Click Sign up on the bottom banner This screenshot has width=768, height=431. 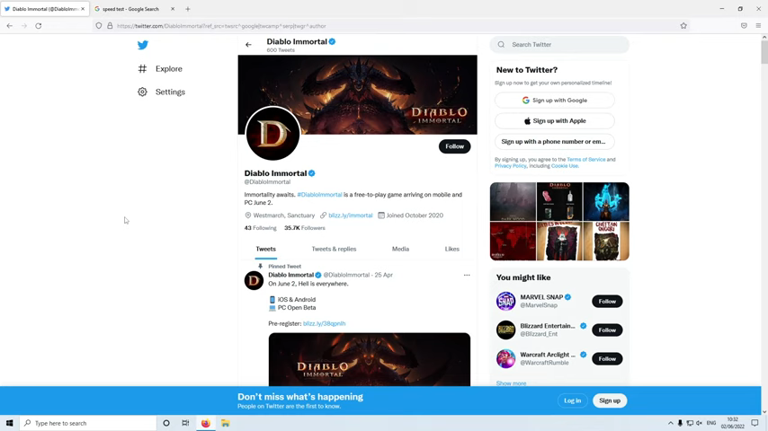coord(610,400)
